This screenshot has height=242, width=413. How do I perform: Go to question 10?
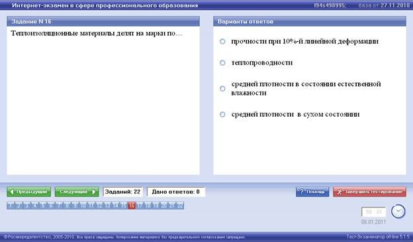point(83,206)
